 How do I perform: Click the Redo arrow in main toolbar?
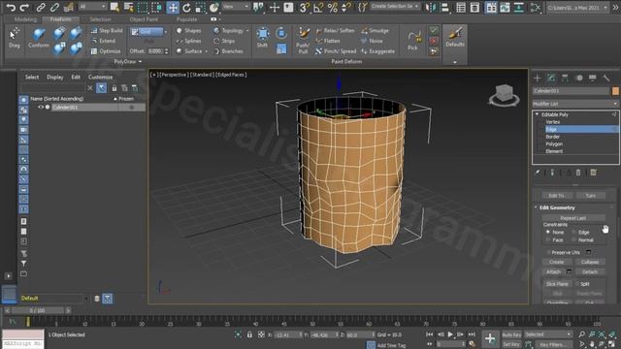coord(24,7)
